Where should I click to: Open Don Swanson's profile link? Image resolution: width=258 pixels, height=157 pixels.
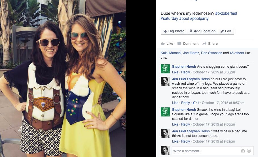212,53
